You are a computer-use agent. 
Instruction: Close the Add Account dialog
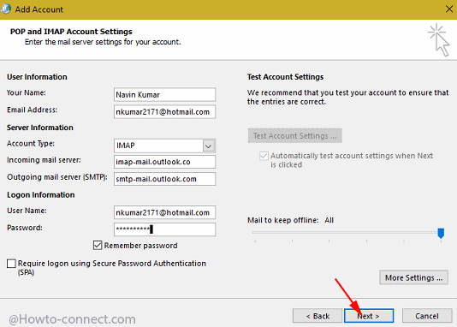(449, 9)
